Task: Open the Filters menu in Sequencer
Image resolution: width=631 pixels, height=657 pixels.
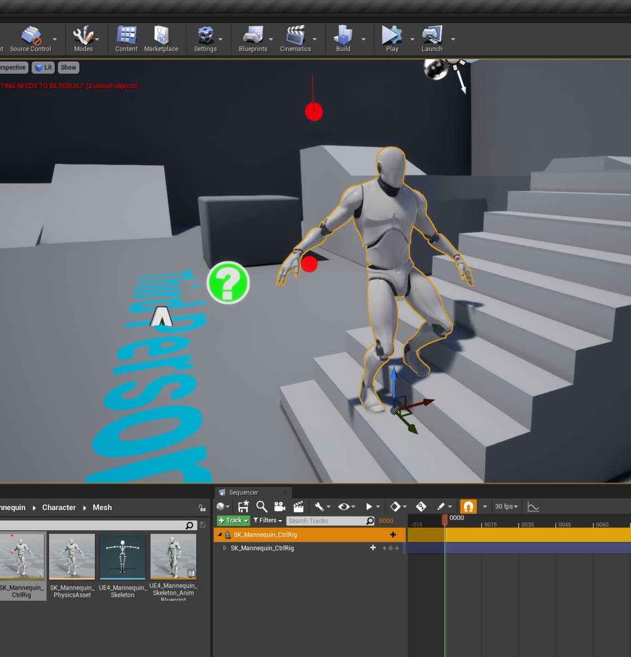Action: [268, 520]
